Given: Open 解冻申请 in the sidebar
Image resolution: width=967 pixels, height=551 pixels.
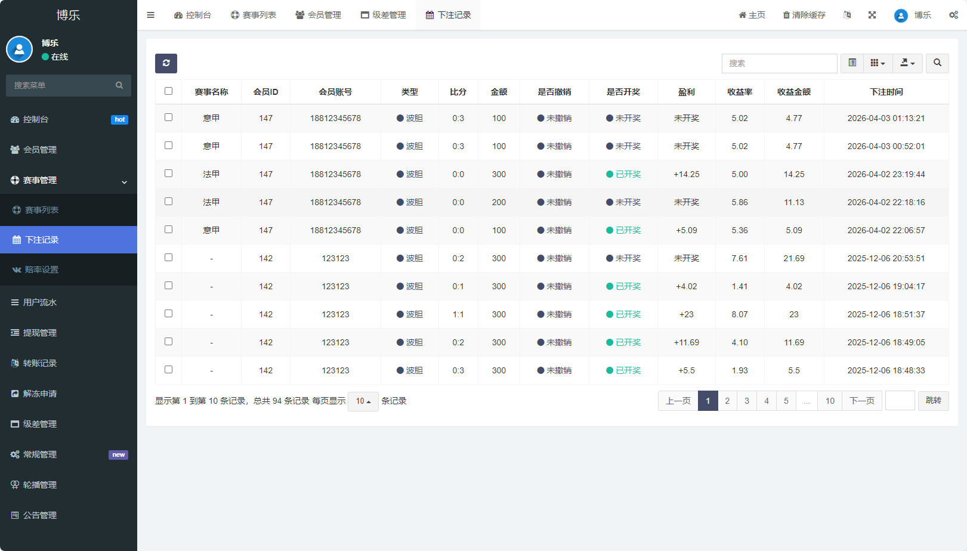Looking at the screenshot, I should (69, 394).
